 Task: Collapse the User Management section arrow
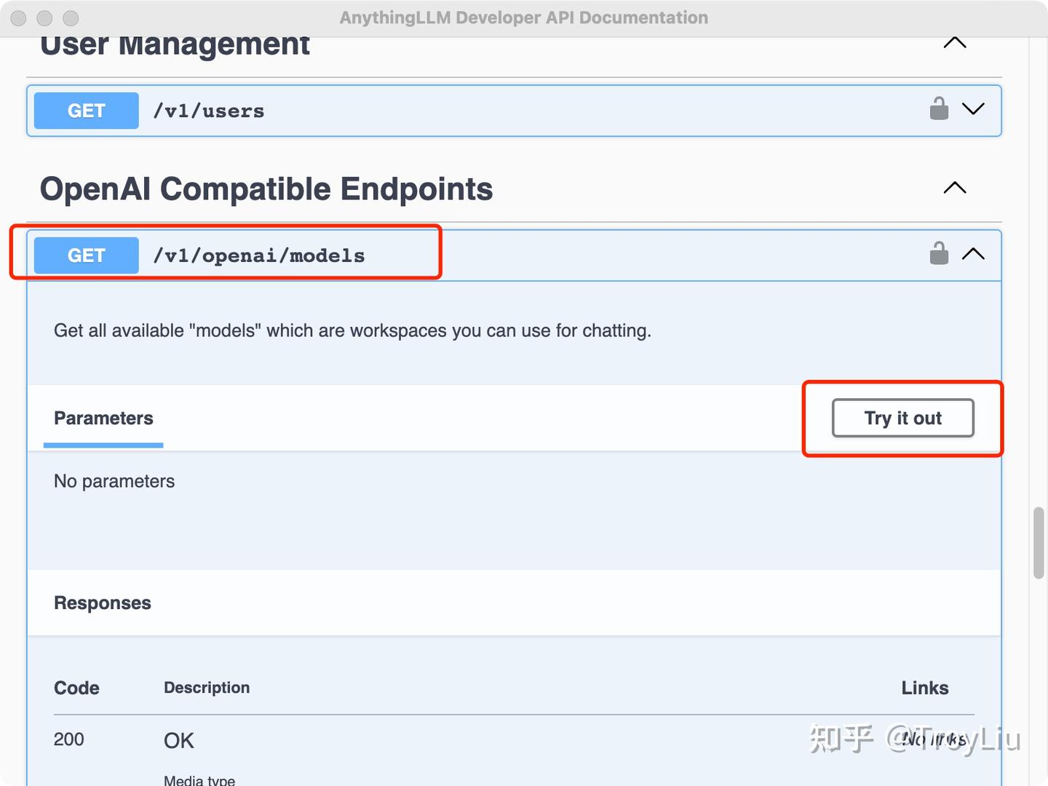[955, 44]
